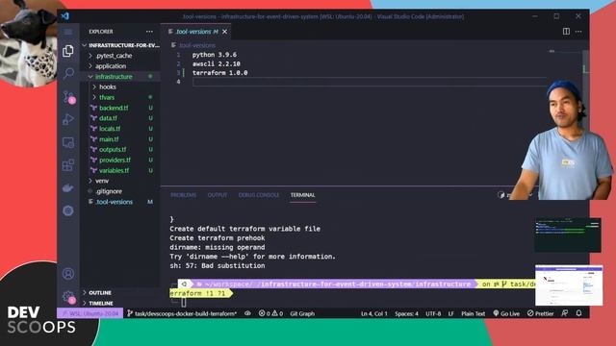Select the TERMINAL panel tab

(x=302, y=195)
